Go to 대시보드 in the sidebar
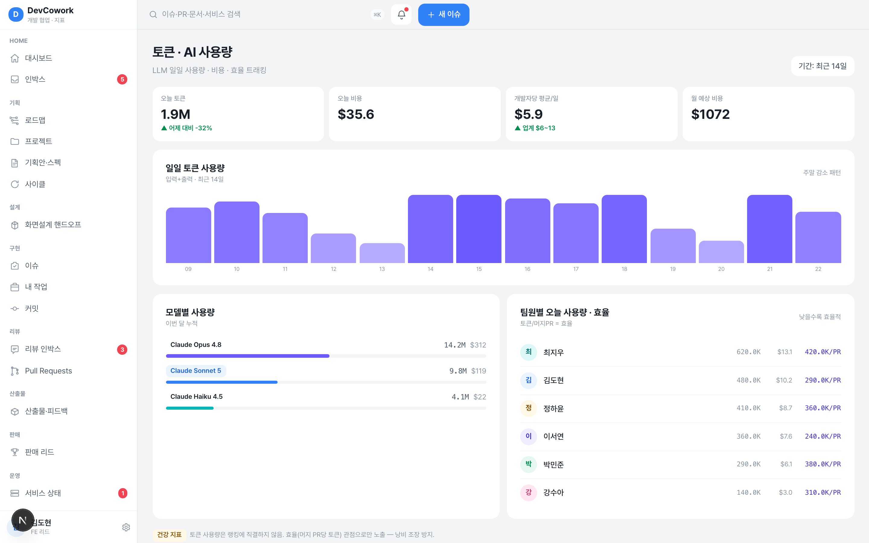Screen dimensions: 869x543 (x=68, y=58)
